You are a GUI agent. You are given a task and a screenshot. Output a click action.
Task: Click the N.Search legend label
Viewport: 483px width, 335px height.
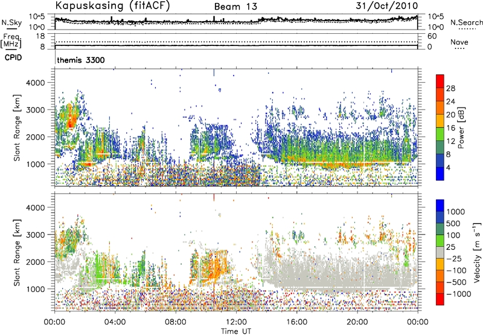(x=466, y=22)
